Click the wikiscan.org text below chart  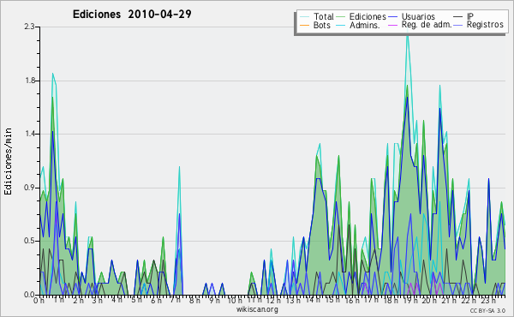(257, 309)
